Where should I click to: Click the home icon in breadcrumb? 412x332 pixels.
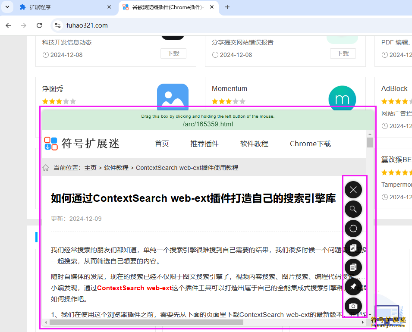point(46,168)
